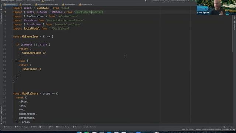The image size is (236, 133).
Task: Click '@material-ui/icons/Share' string
Action: pyautogui.click(x=65, y=20)
